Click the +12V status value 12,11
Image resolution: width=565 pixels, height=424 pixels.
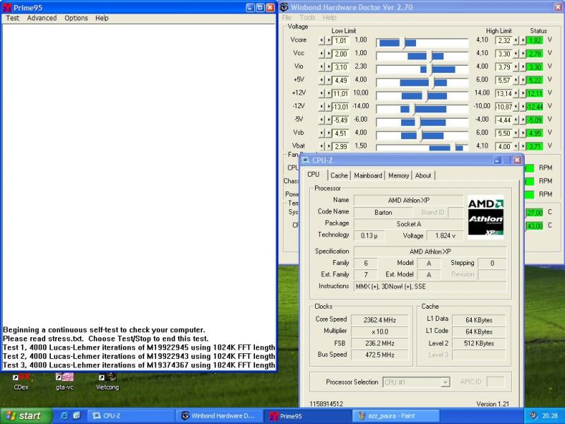tap(535, 94)
